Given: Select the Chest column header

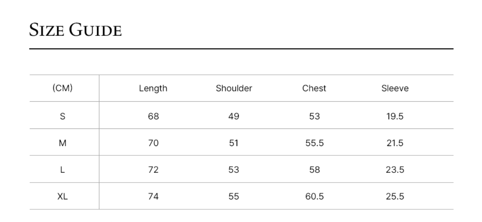Looking at the screenshot, I should pos(314,88).
